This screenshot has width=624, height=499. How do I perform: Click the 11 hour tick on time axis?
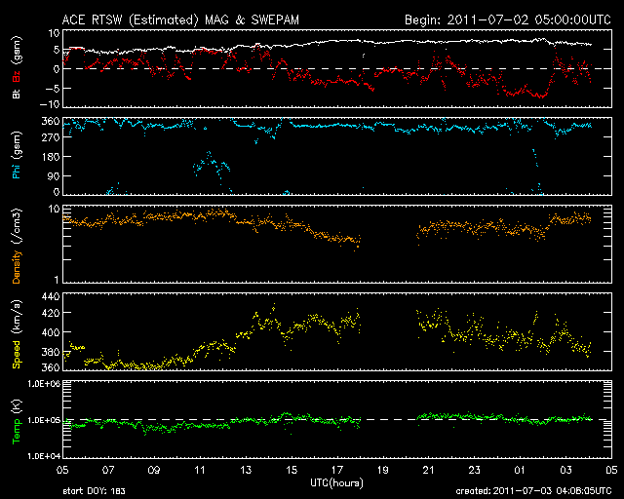[x=200, y=470]
